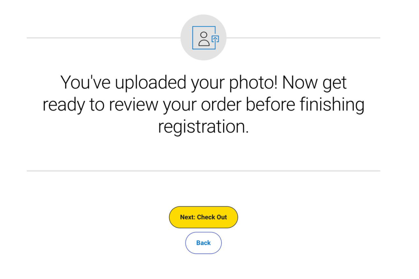Click the blue photo frame outline

(x=204, y=38)
